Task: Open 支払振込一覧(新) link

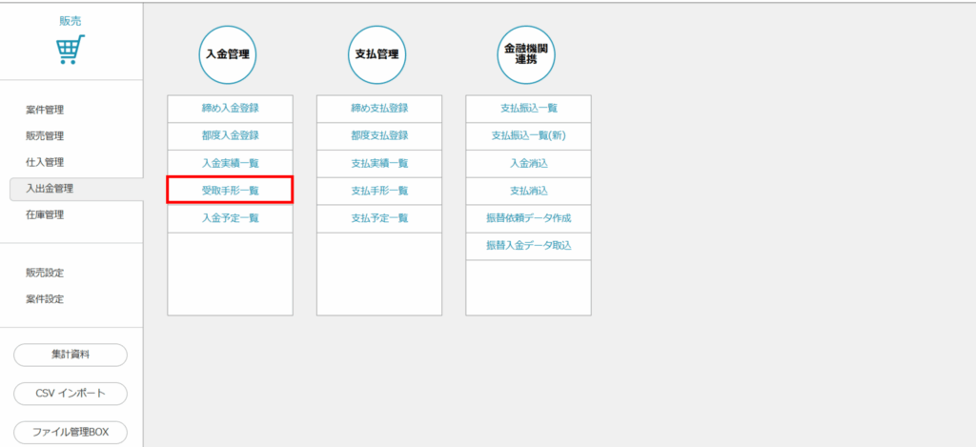Action: pyautogui.click(x=528, y=135)
